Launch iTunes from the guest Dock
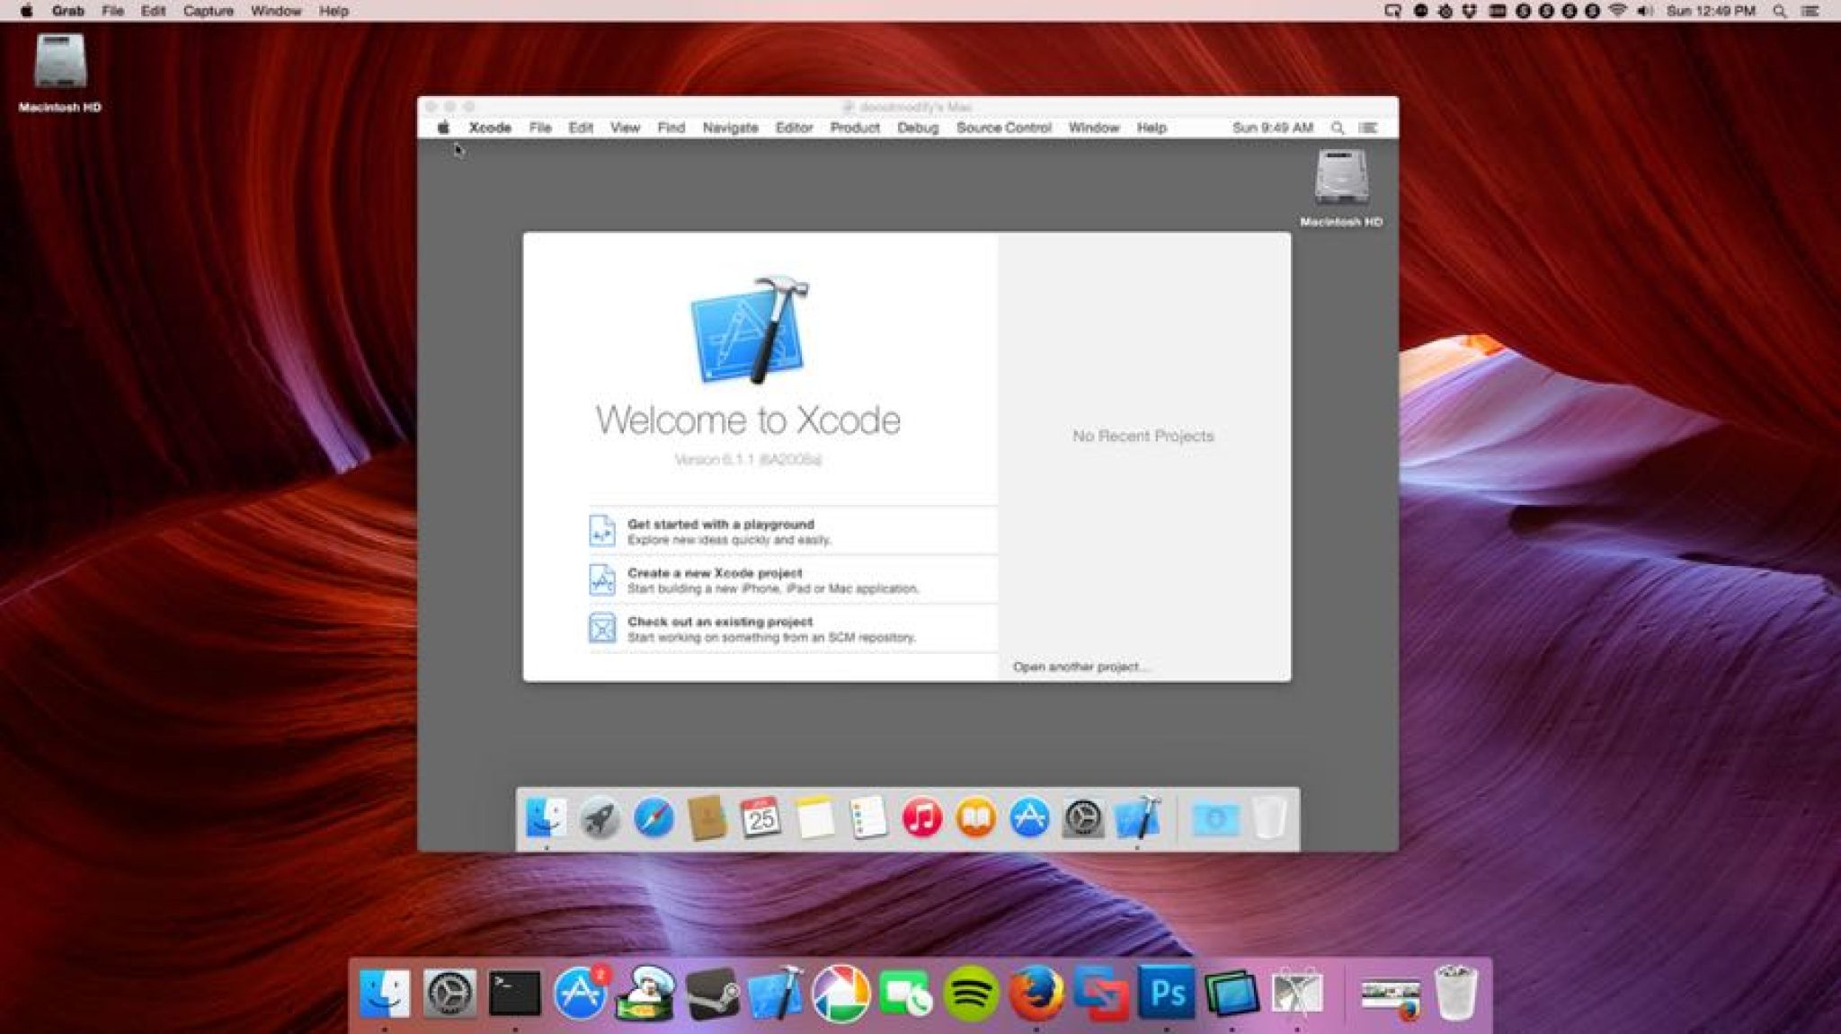Viewport: 1841px width, 1034px height. click(x=921, y=817)
